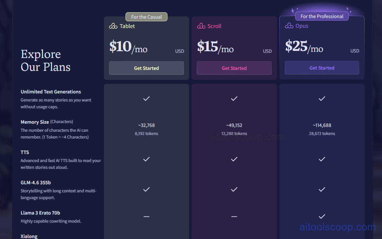Click the dash under Tablet for Llama 3 Erato
This screenshot has width=382, height=239.
tap(146, 216)
